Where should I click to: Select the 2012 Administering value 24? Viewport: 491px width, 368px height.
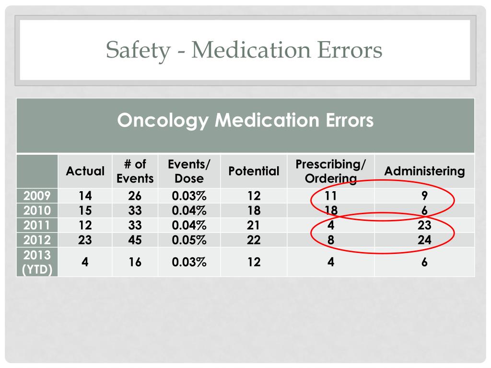point(424,240)
